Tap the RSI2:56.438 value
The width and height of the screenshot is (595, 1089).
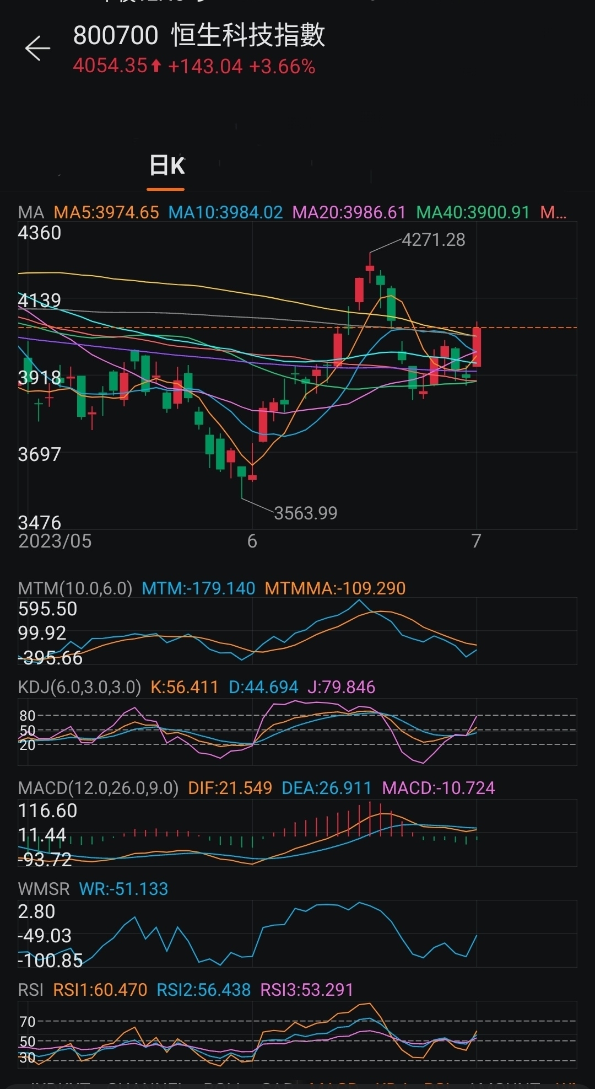204,990
